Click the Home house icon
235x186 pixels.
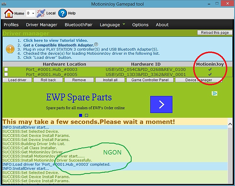(x=9, y=13)
